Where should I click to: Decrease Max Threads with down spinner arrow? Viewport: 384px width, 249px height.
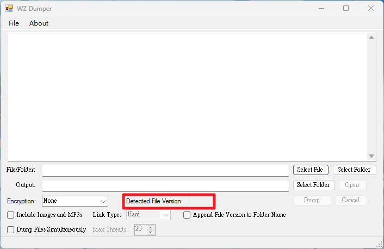151,232
